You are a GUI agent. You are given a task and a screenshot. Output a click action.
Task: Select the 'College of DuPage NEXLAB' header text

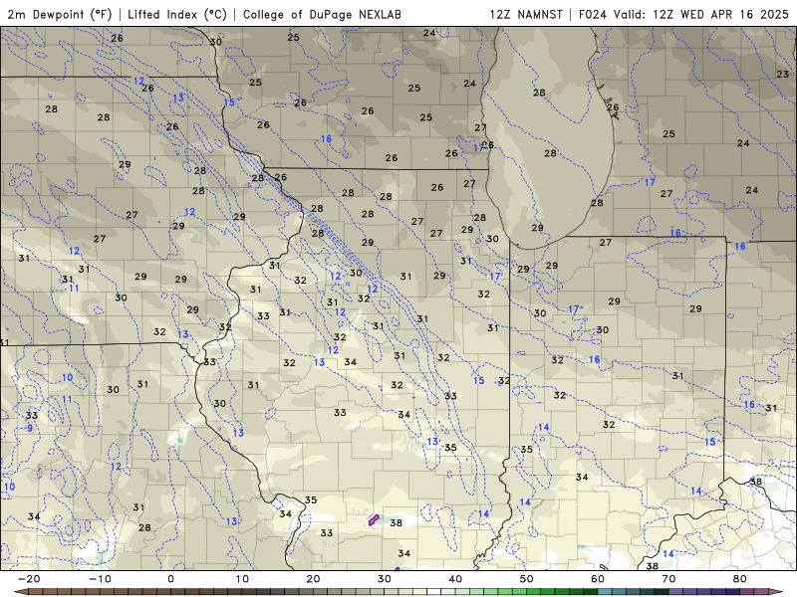coord(322,14)
